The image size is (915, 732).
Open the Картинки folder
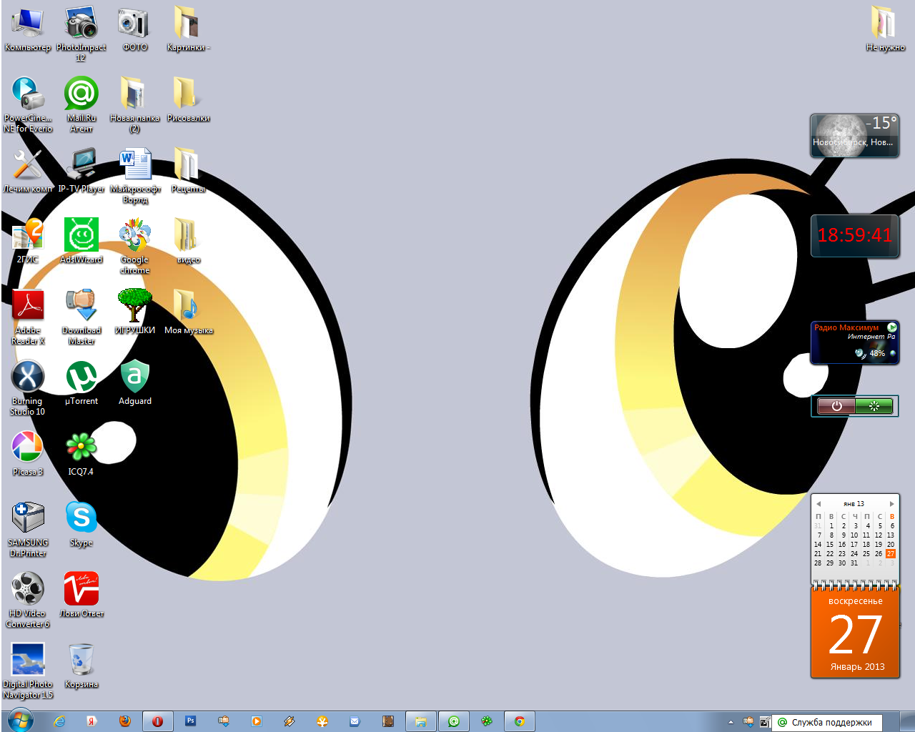(188, 29)
